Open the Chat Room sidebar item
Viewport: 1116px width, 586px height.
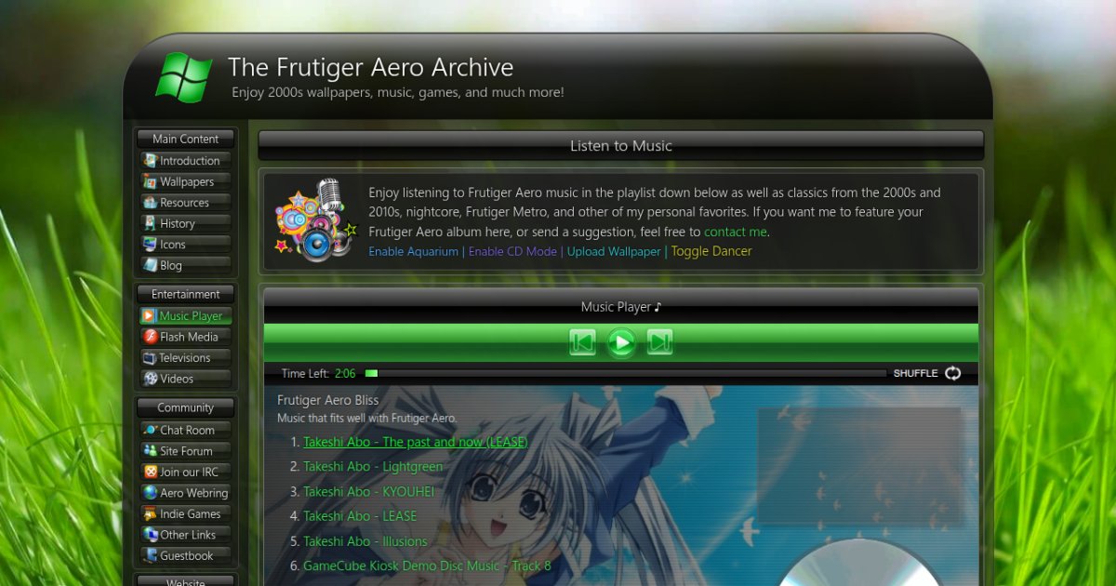(185, 430)
